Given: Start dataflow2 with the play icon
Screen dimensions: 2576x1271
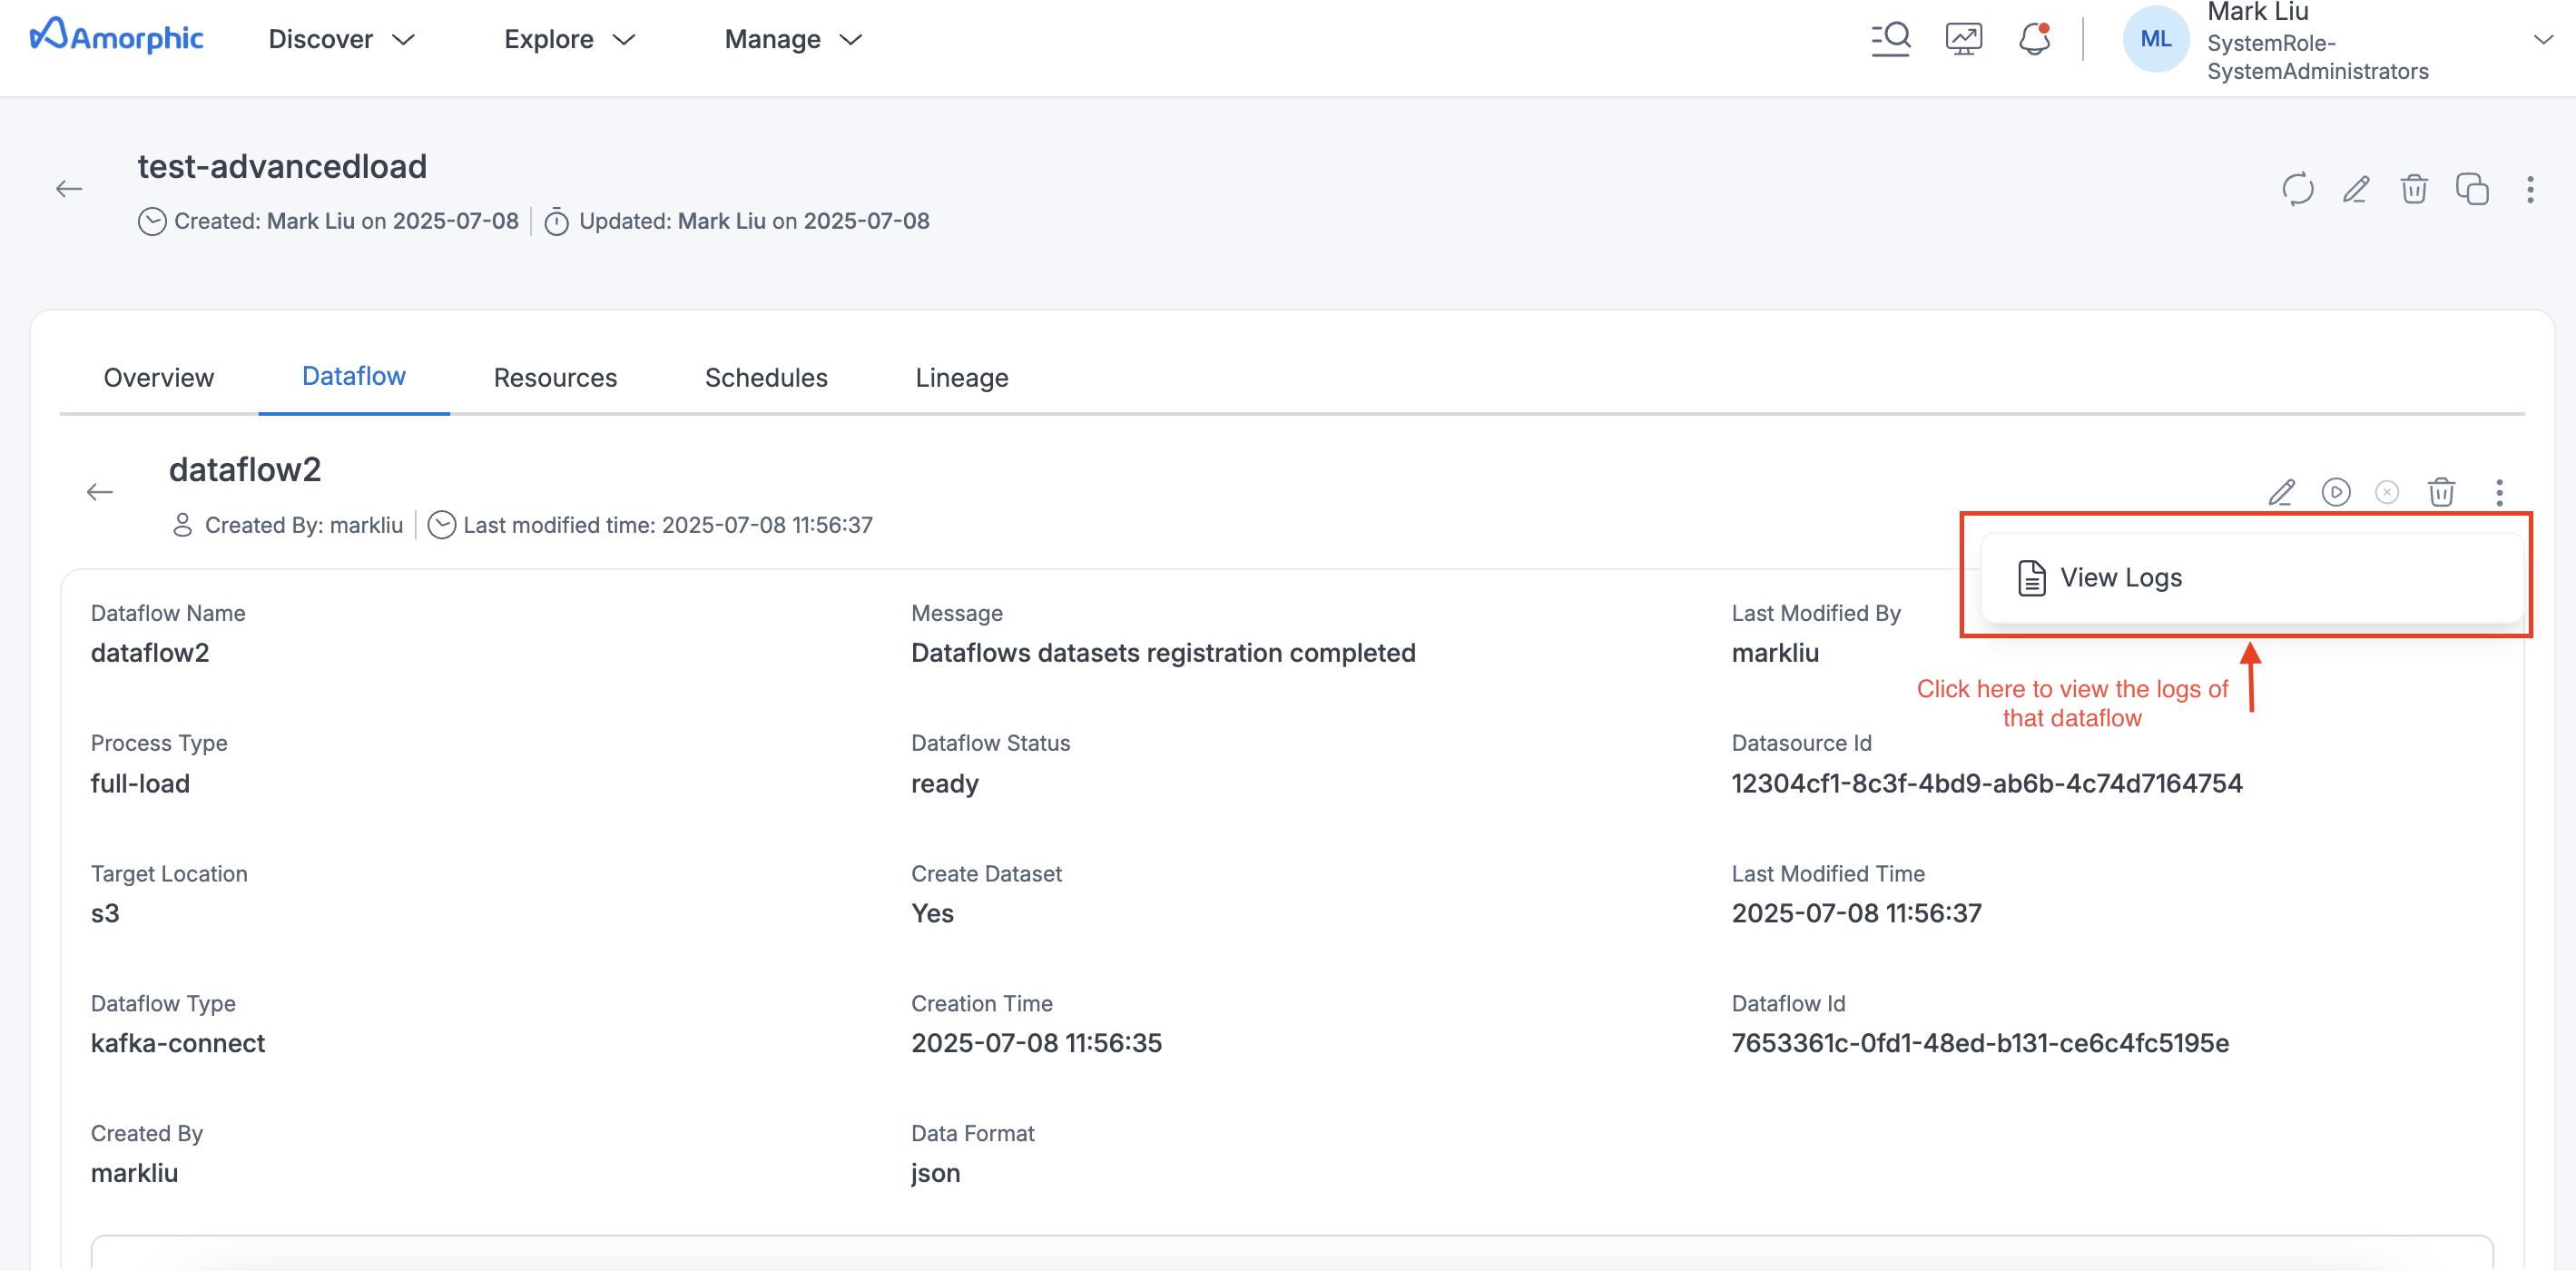Looking at the screenshot, I should pos(2336,492).
